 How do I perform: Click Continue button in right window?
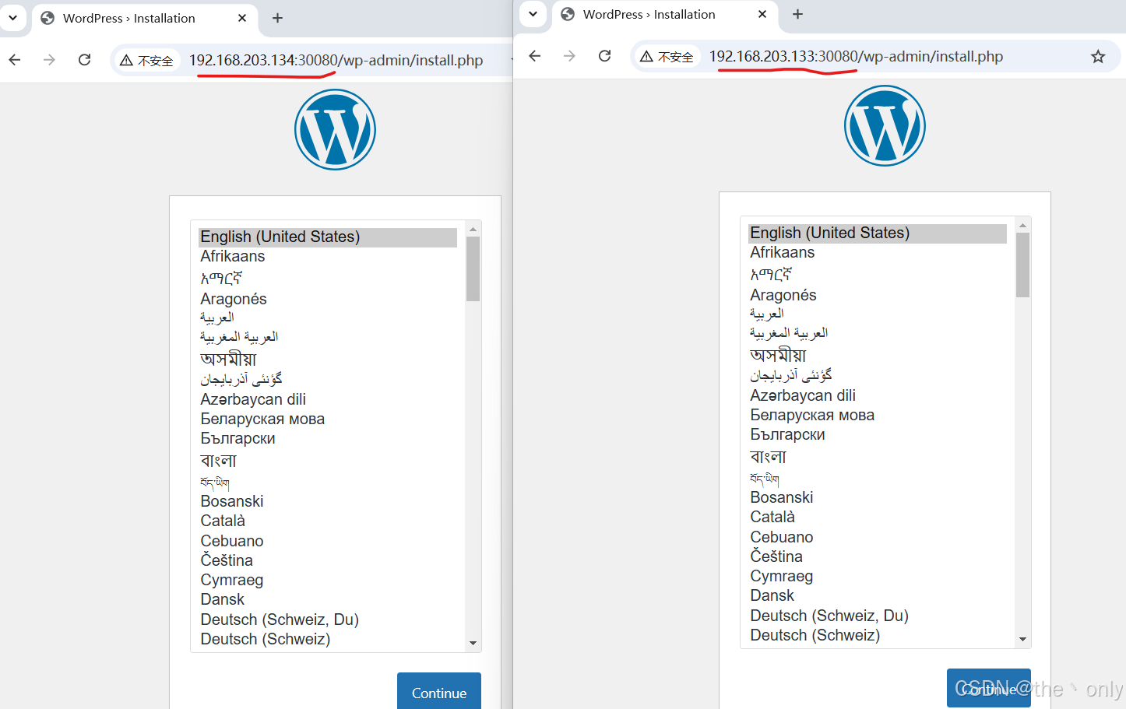[x=989, y=688]
